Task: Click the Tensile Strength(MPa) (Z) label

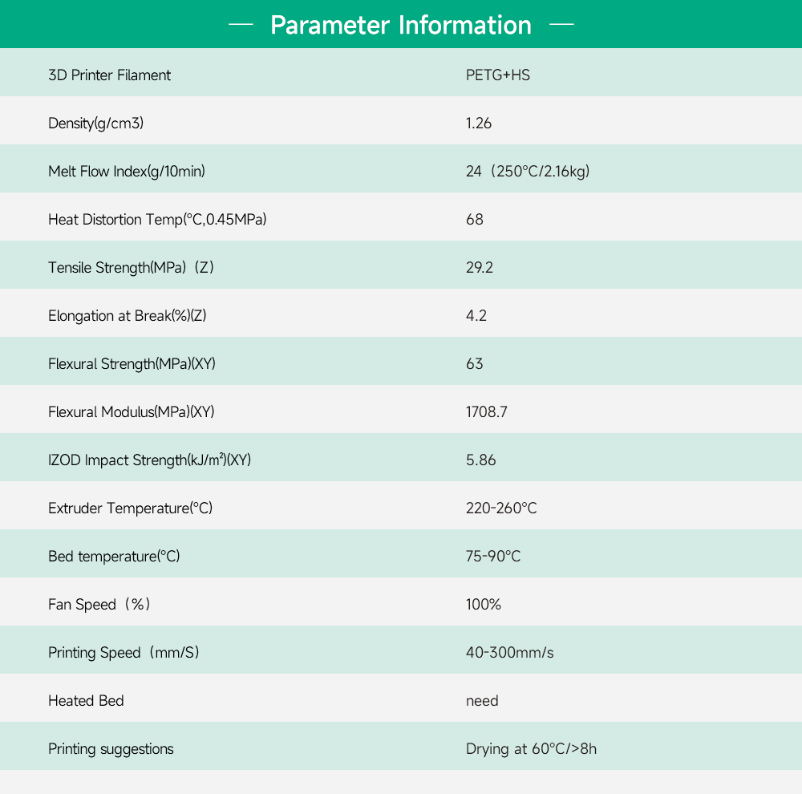Action: point(131,268)
